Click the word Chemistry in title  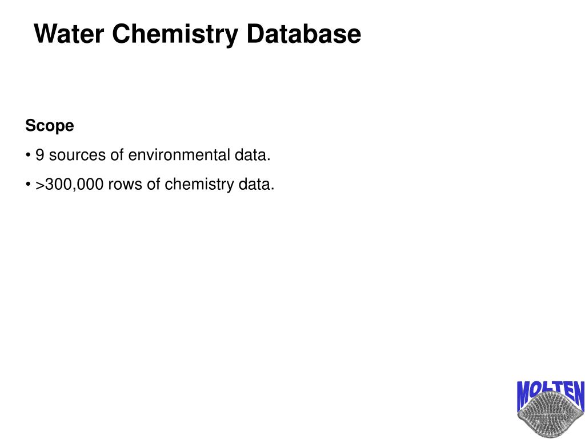(x=175, y=35)
